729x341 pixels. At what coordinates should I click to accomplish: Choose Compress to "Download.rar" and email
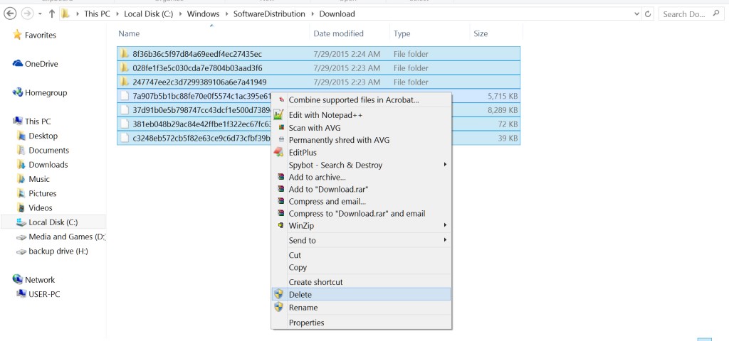361,214
